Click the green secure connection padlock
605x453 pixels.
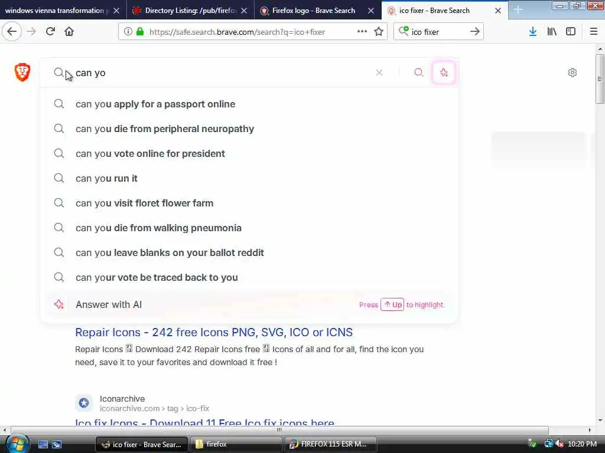[140, 32]
